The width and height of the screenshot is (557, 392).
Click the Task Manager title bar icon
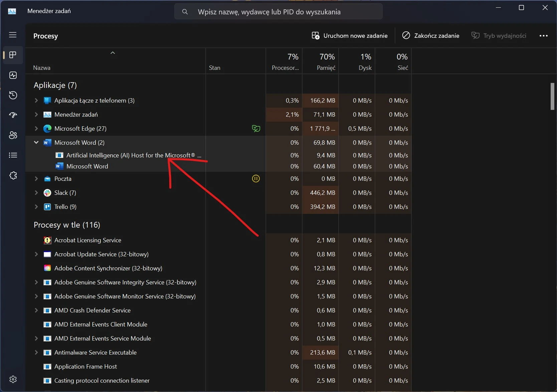tap(12, 11)
